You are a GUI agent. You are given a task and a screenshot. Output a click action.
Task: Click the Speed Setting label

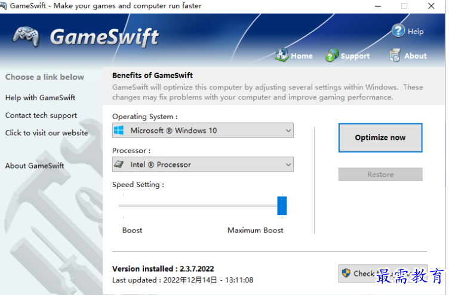138,185
